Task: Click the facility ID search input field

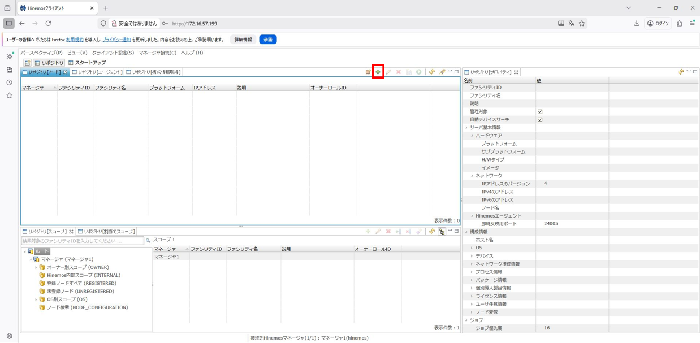Action: [83, 241]
